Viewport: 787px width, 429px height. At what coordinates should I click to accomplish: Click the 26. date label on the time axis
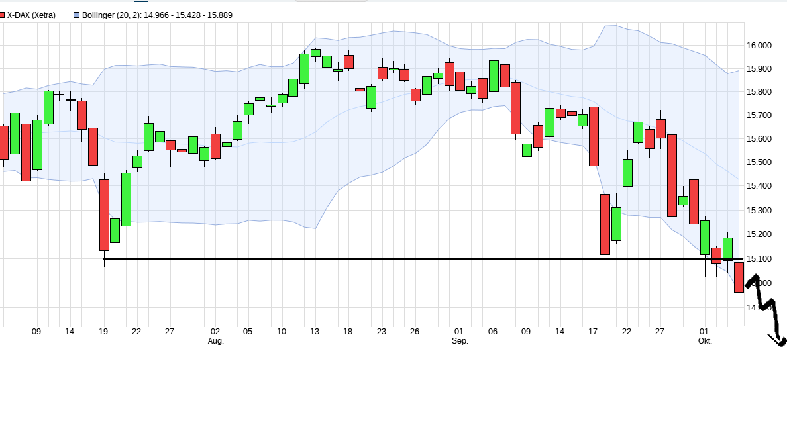(x=415, y=332)
